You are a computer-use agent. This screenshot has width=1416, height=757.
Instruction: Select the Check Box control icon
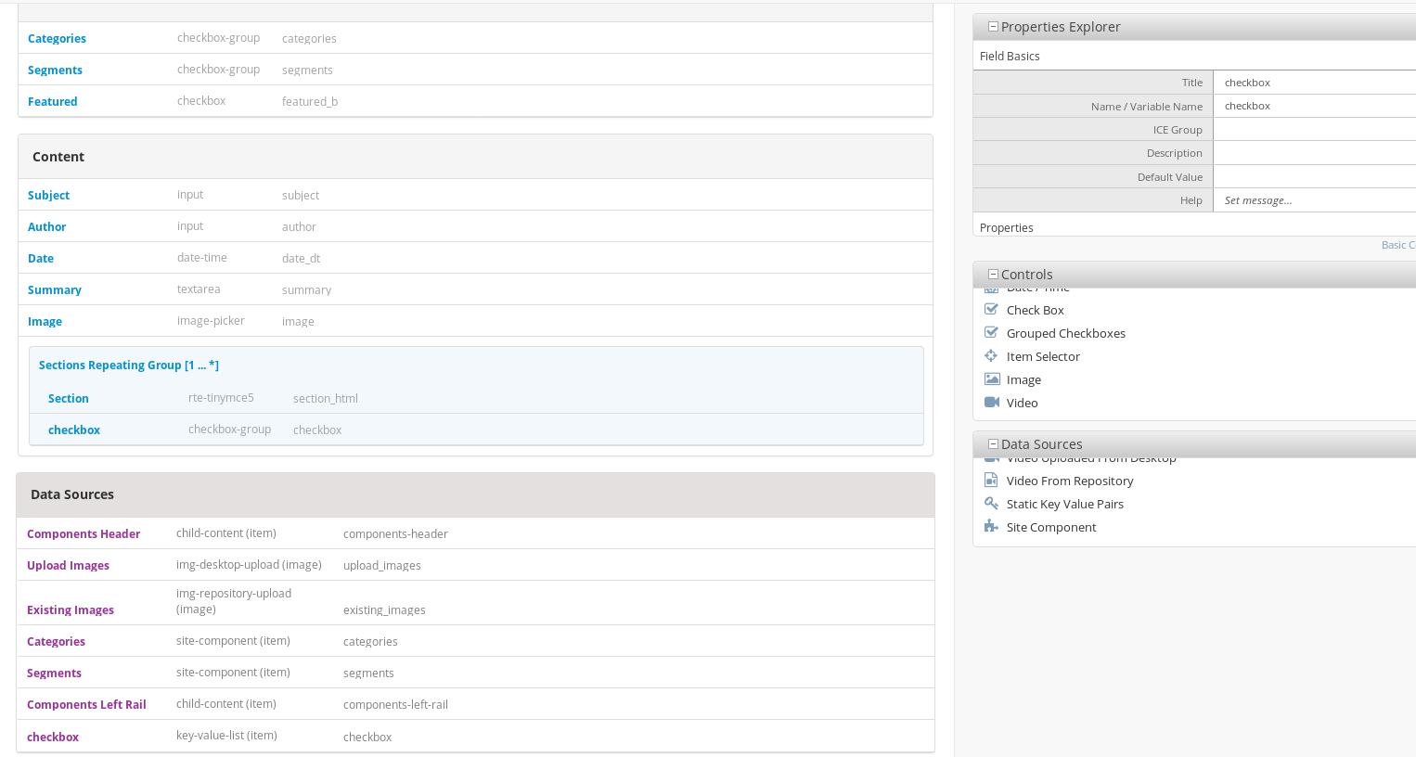click(991, 309)
